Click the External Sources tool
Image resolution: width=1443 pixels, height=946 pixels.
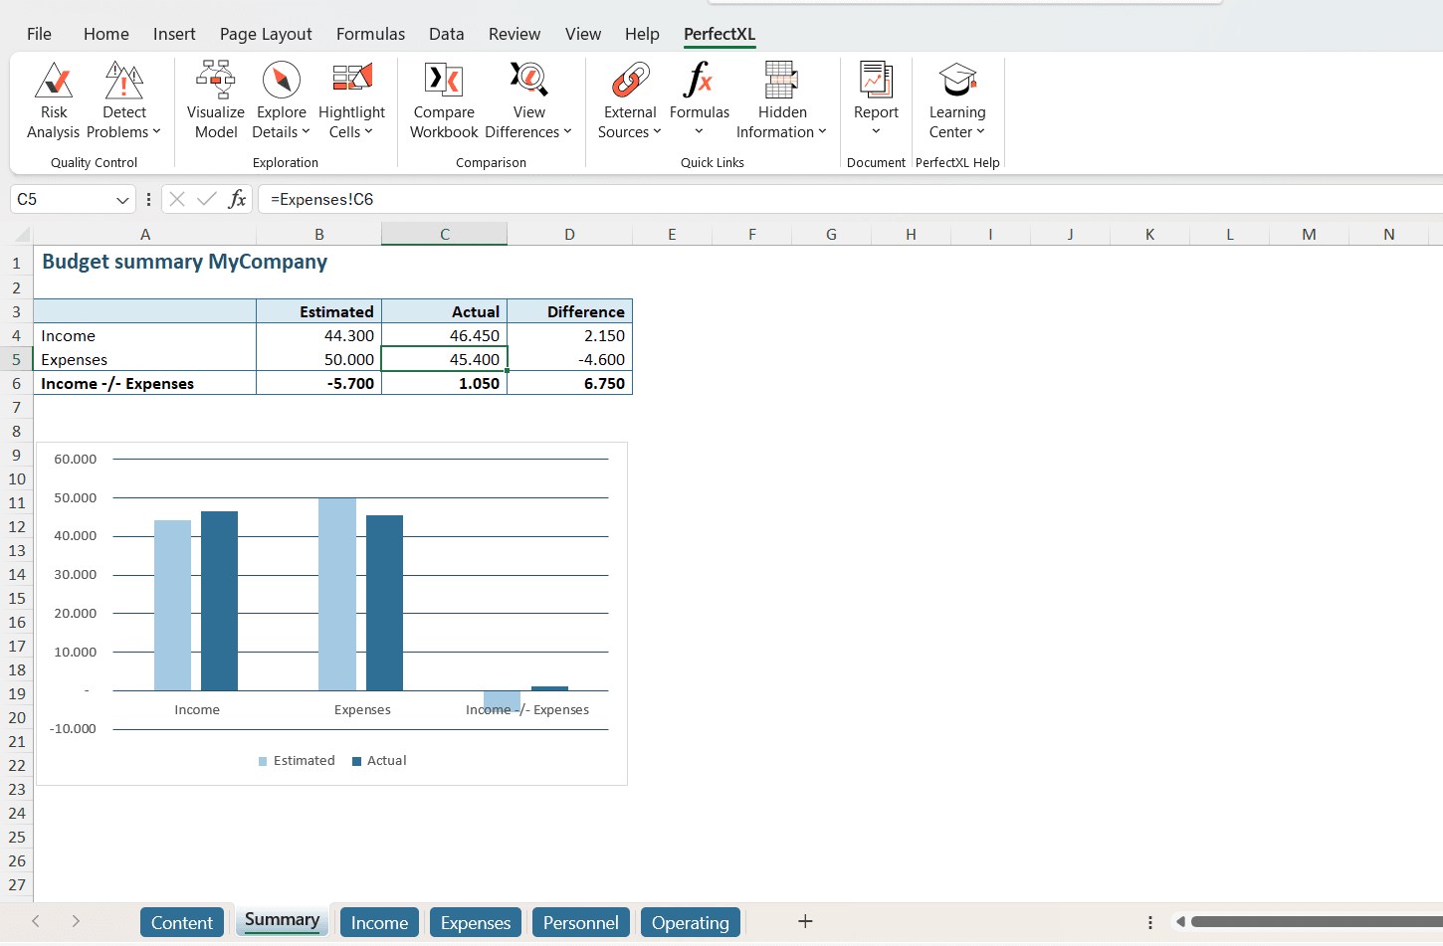pos(629,99)
